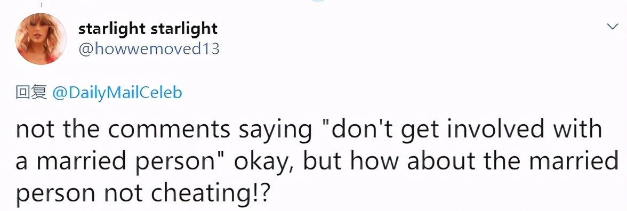This screenshot has width=627, height=211.
Task: Open the starlight starlight profile avatar
Action: click(x=41, y=38)
